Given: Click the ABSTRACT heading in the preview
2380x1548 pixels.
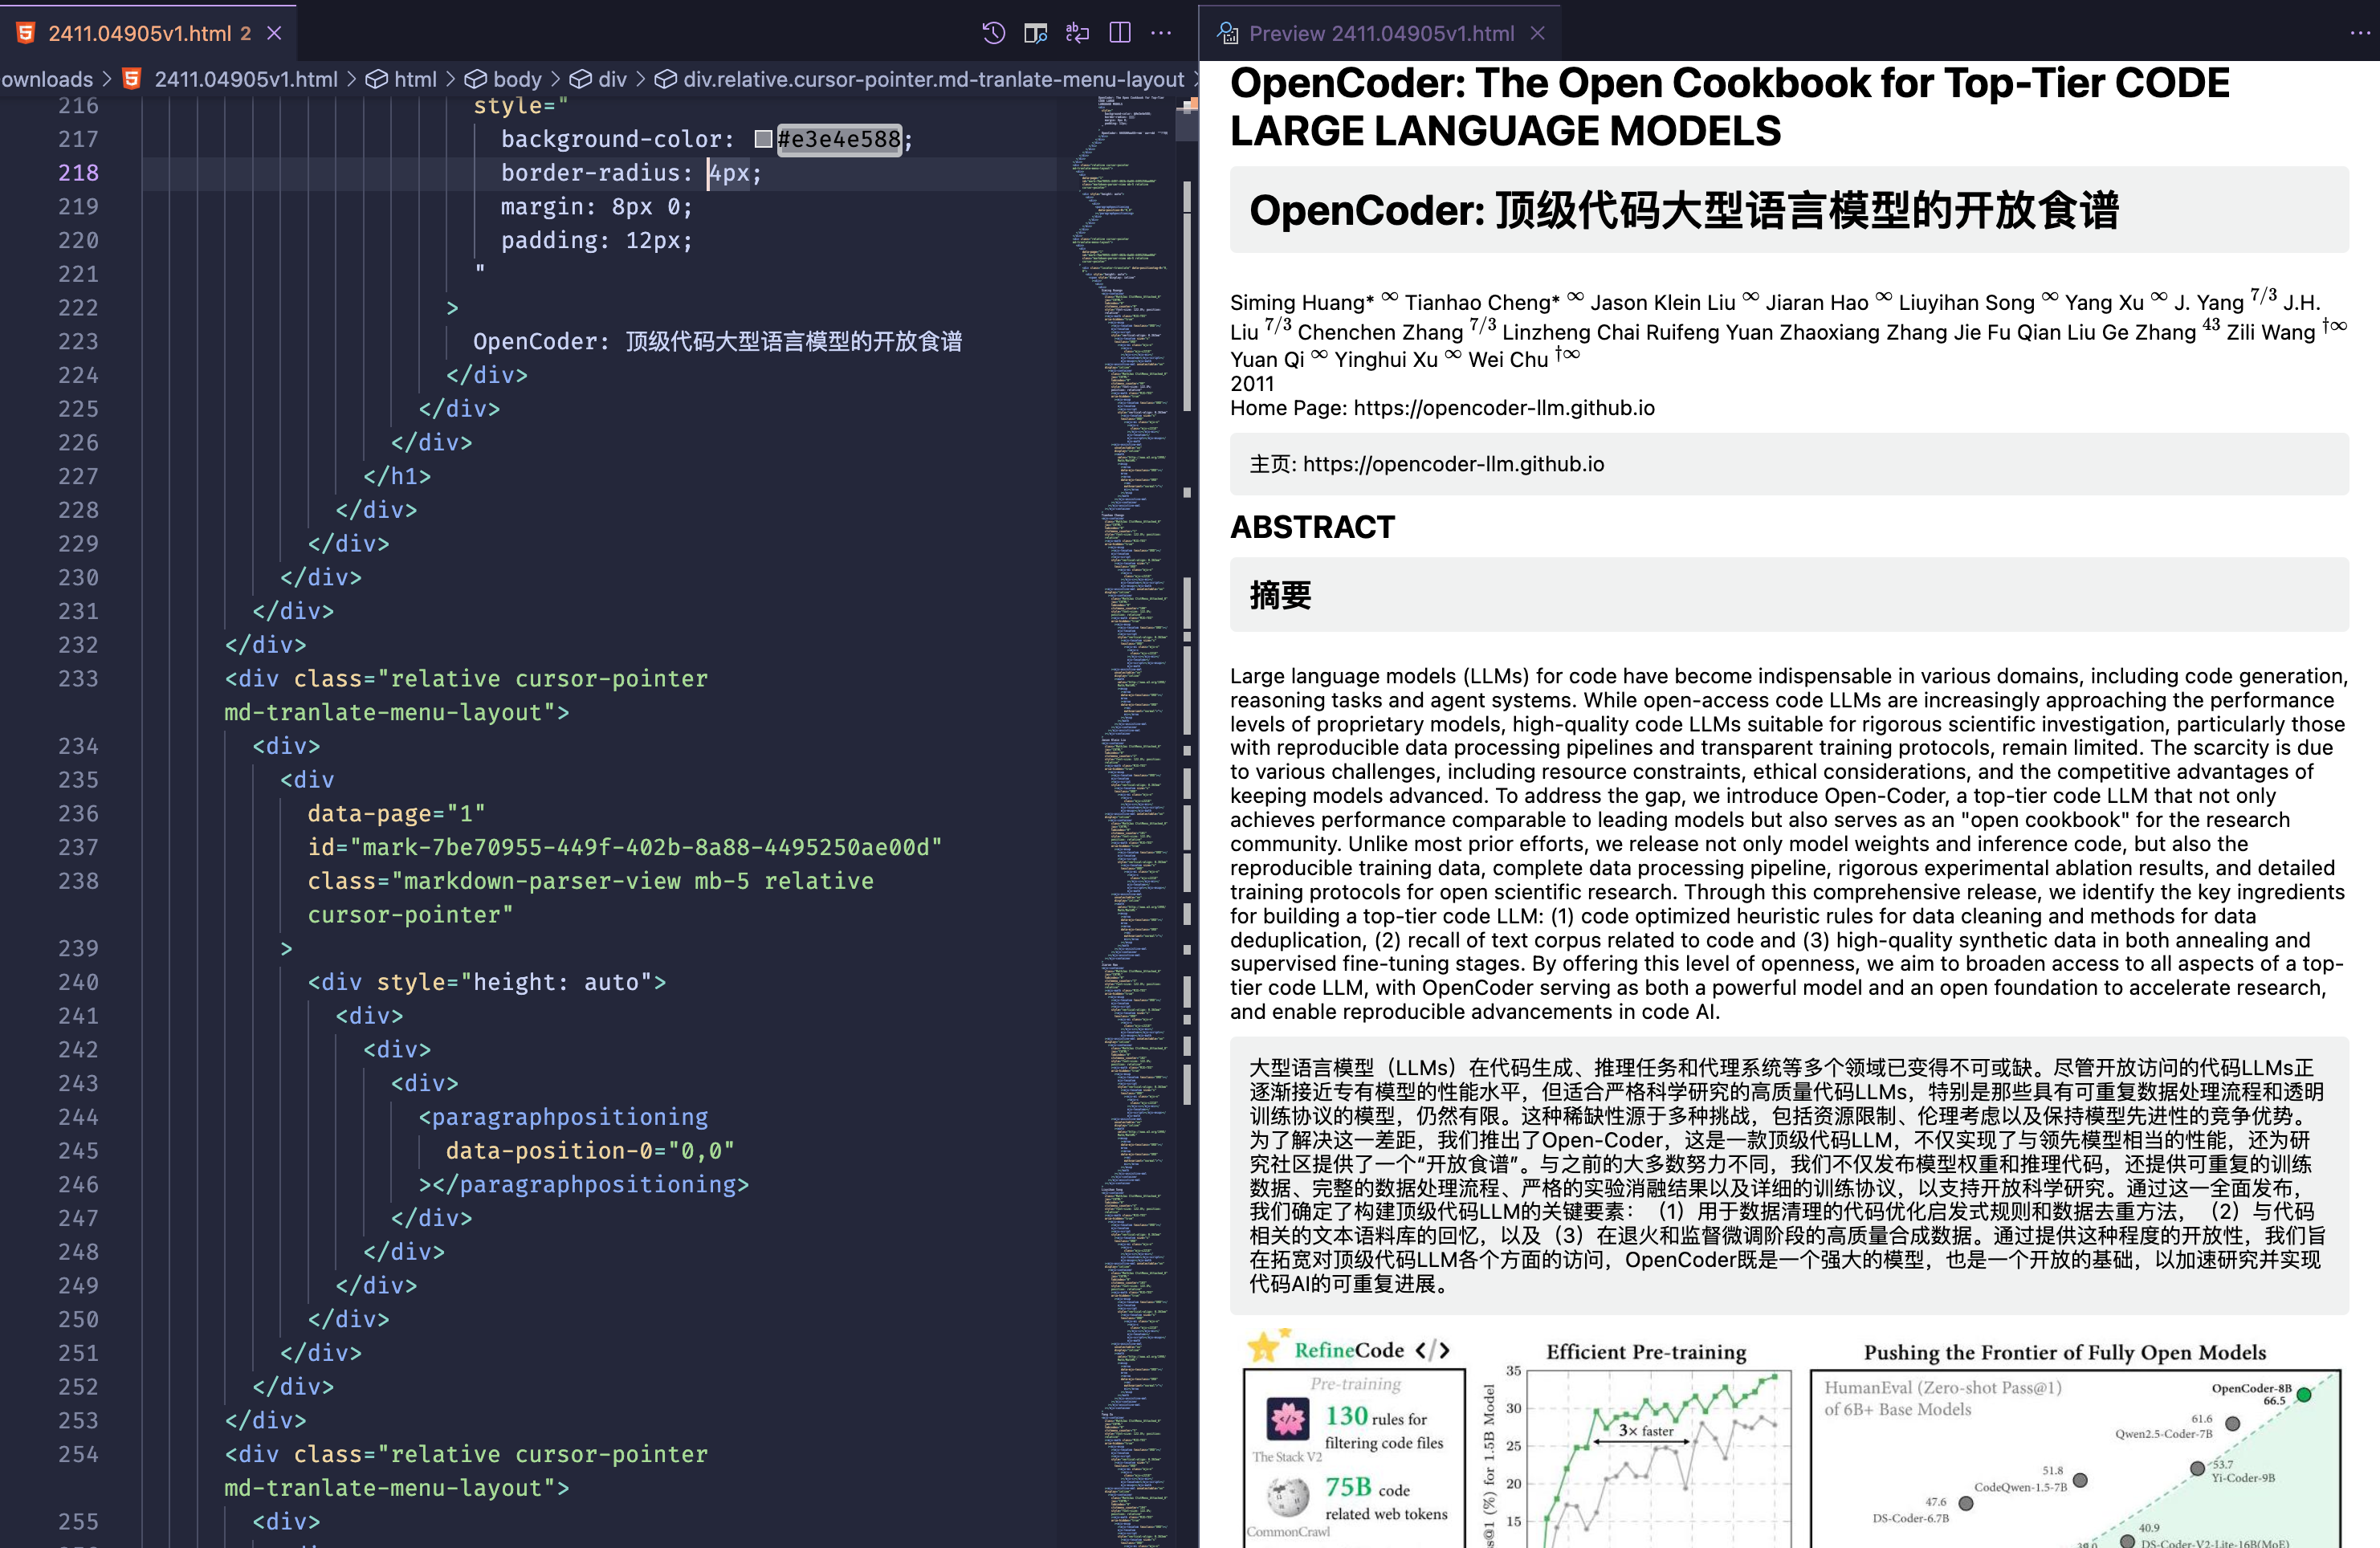Looking at the screenshot, I should [x=1312, y=527].
